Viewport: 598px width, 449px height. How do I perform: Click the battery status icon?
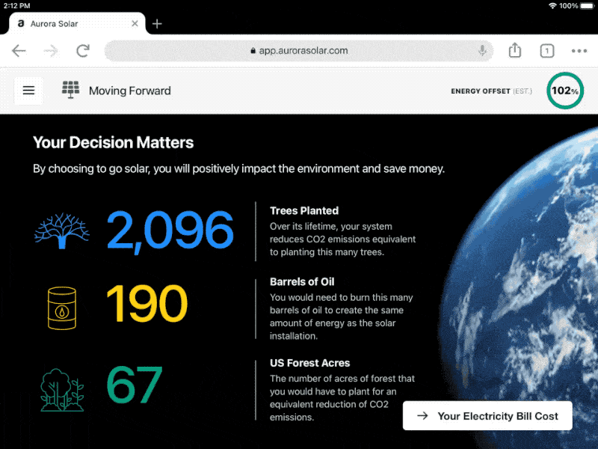pyautogui.click(x=588, y=6)
